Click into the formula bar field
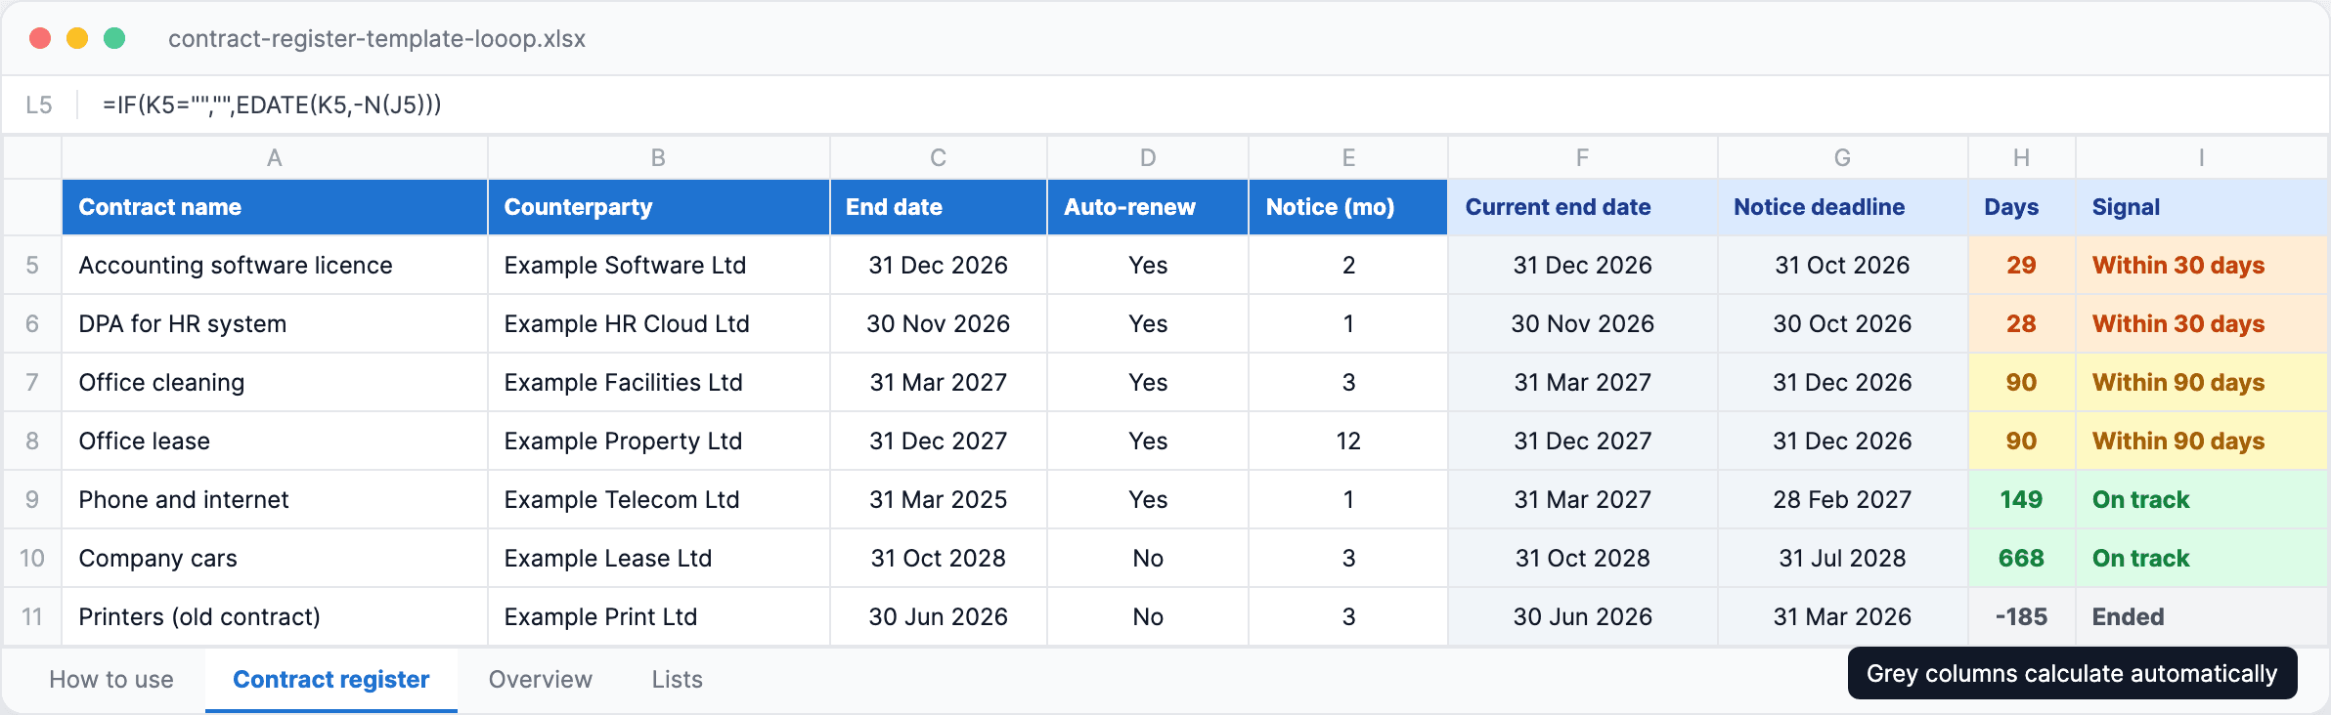Viewport: 2331px width, 715px height. pos(1203,105)
